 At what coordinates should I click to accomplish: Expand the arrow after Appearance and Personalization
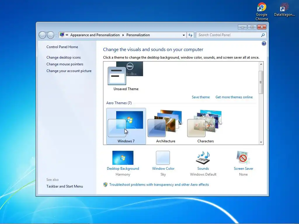(123, 35)
